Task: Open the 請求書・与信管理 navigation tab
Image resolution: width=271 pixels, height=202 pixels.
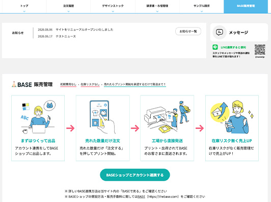Action: [x=157, y=7]
